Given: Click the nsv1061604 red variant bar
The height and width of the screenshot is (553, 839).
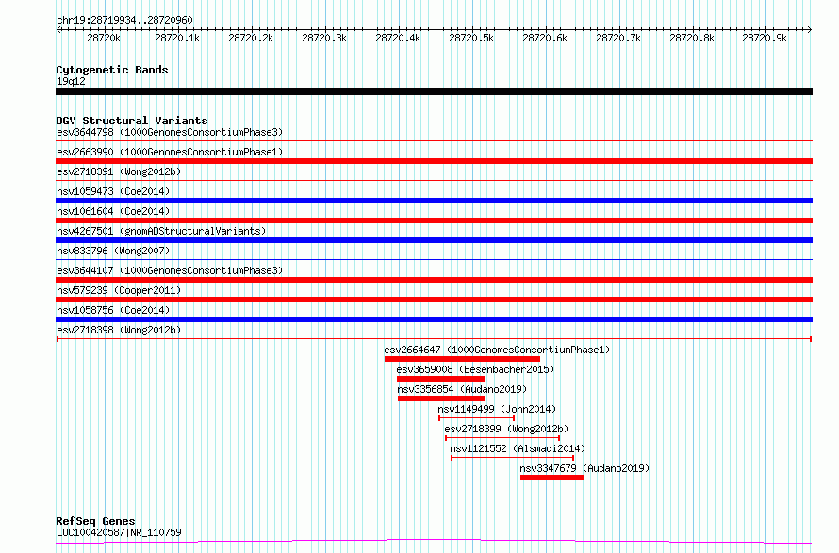Looking at the screenshot, I should [x=434, y=220].
